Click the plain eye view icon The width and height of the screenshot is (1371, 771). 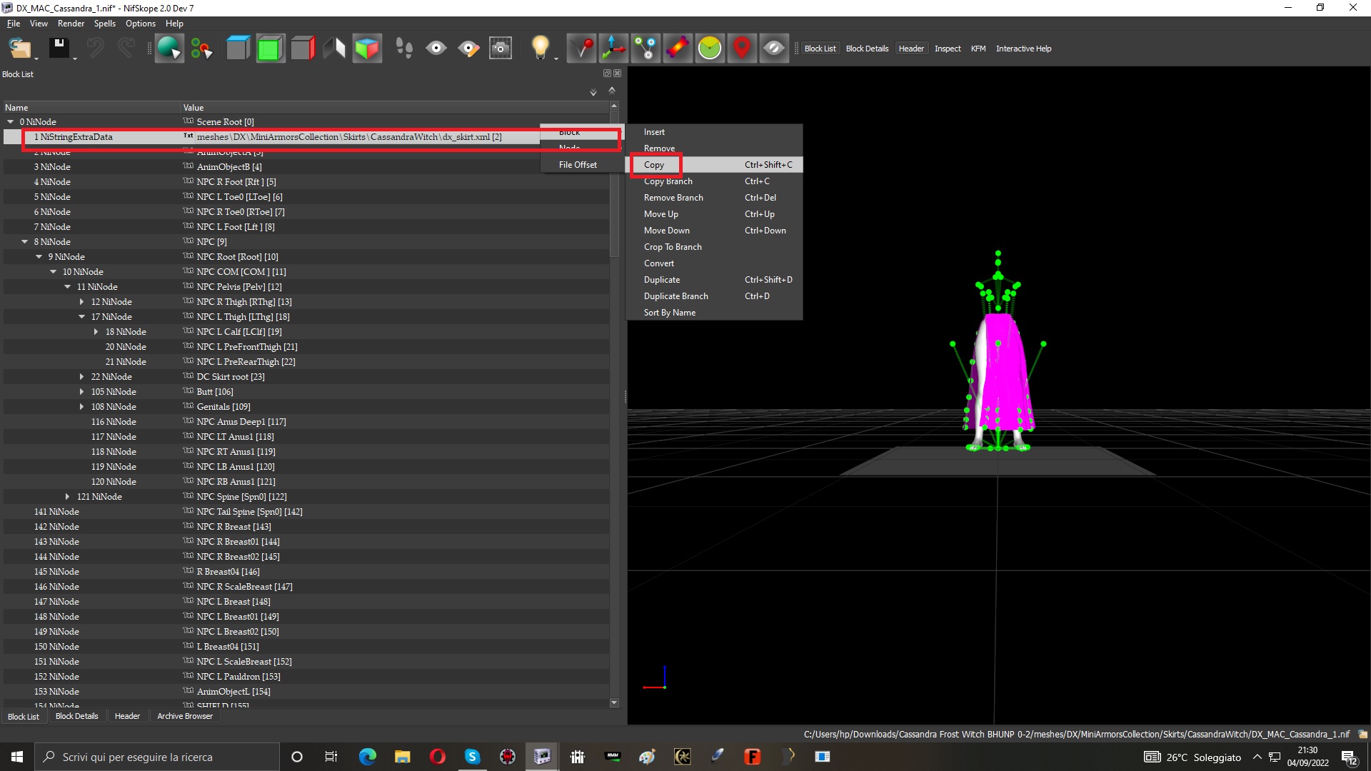click(x=436, y=49)
